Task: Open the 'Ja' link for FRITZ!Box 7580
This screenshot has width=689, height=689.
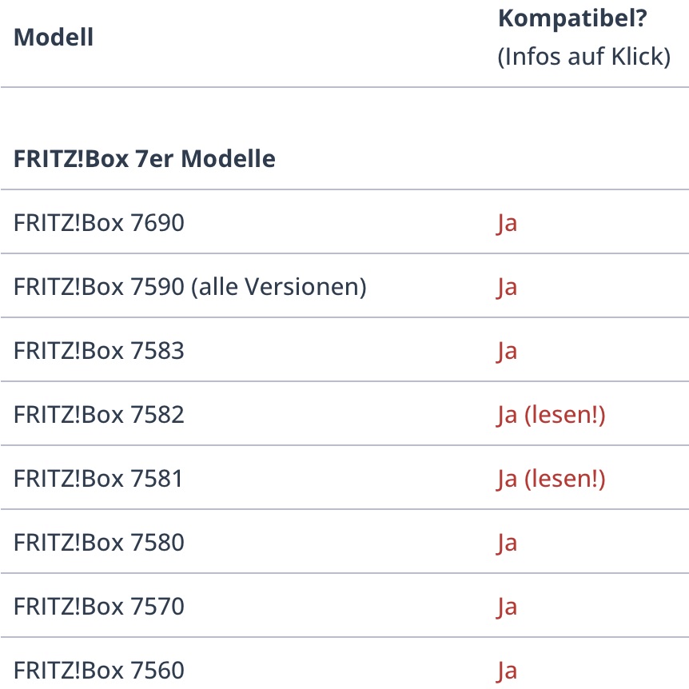Action: click(x=507, y=543)
